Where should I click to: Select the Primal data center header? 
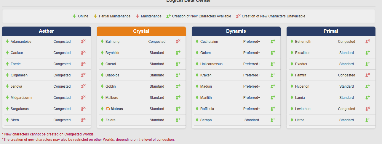pyautogui.click(x=331, y=31)
